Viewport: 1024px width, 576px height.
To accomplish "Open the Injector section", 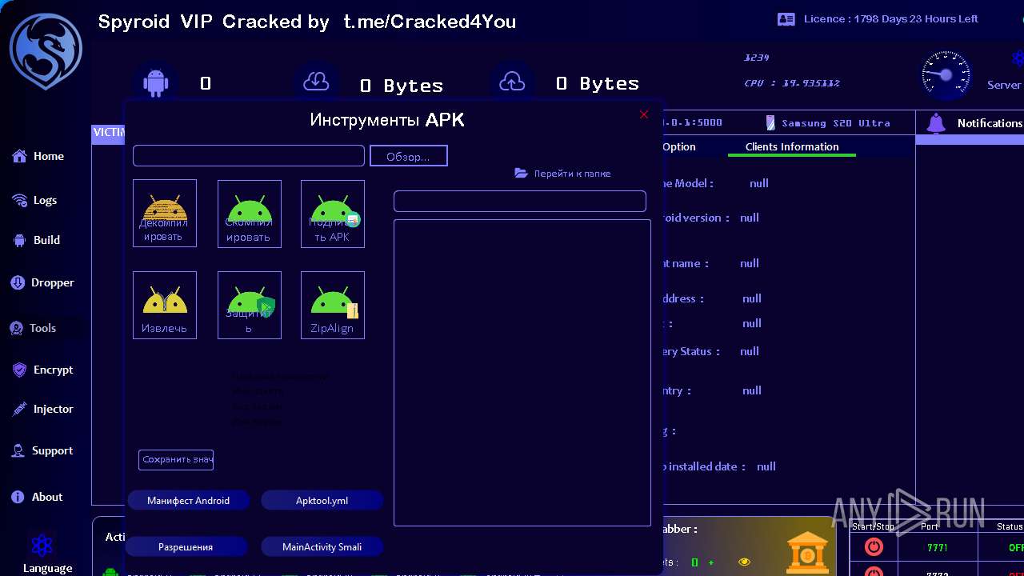I will (x=42, y=409).
